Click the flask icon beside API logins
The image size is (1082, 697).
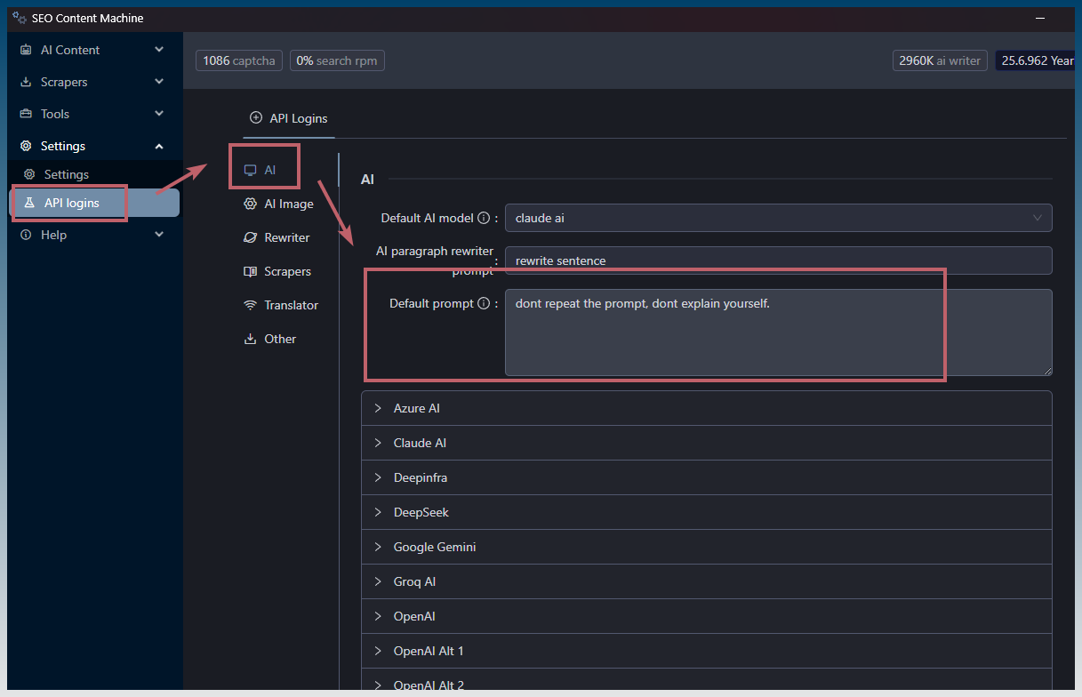click(x=29, y=203)
